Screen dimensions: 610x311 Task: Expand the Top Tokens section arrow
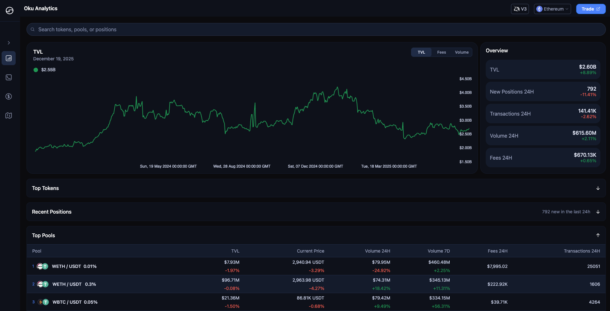click(x=598, y=188)
